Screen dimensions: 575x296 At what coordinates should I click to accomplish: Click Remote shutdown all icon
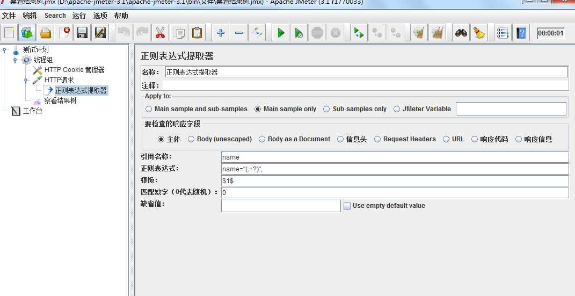click(395, 33)
